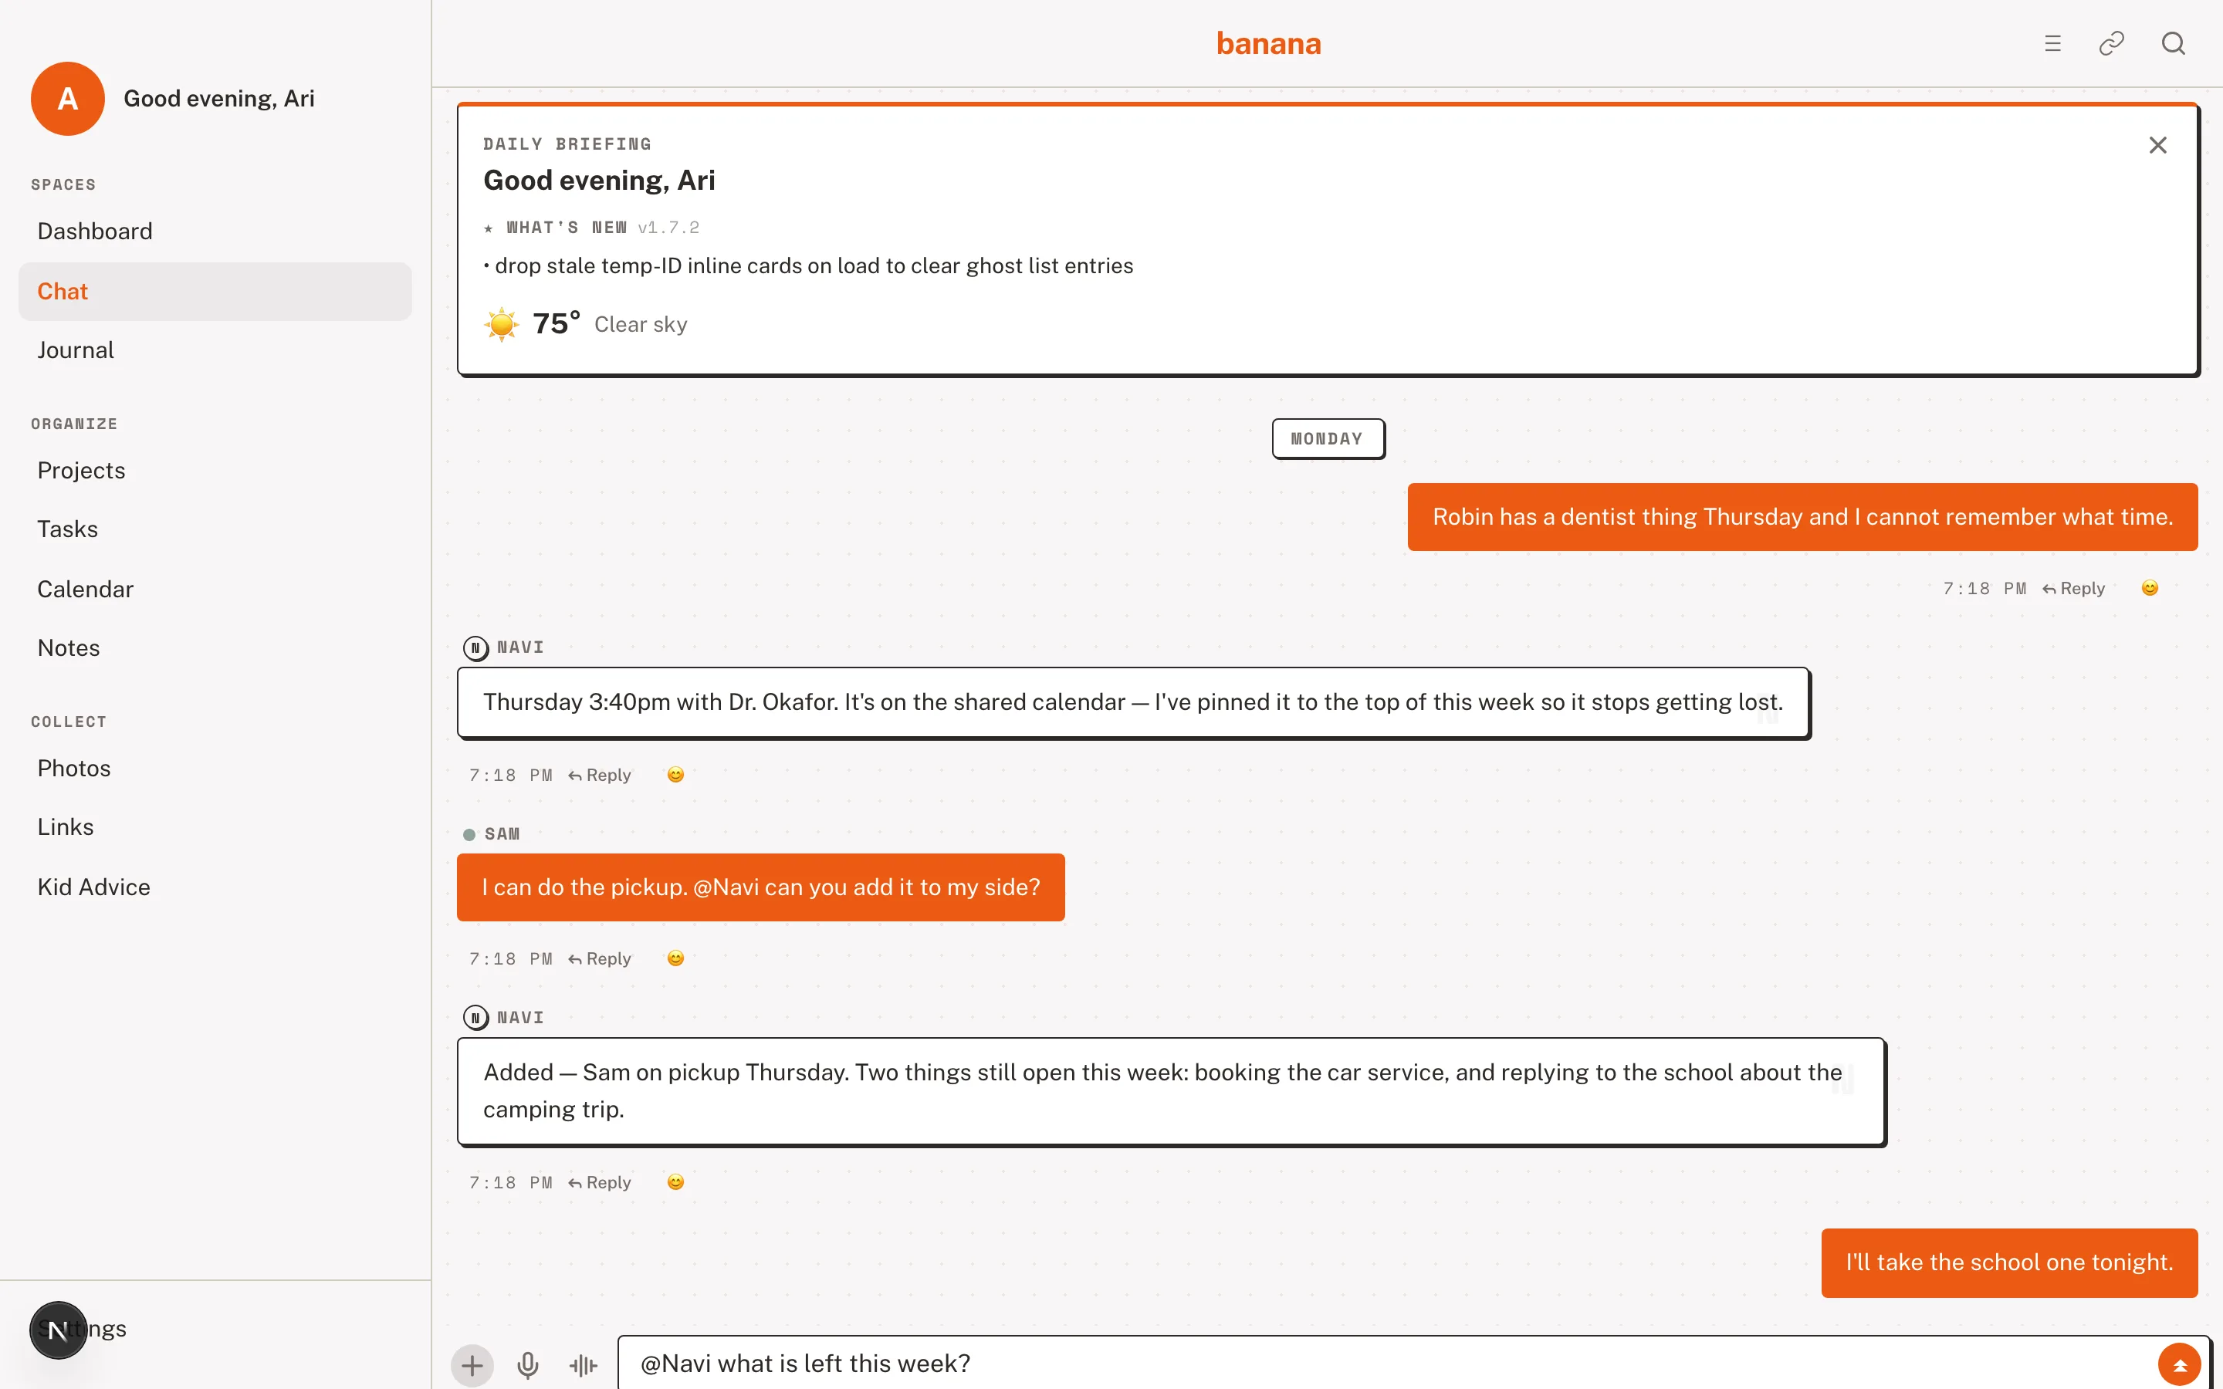Screen dimensions: 2223x1389
Task: Click the microphone voice input icon
Action: pos(527,1365)
